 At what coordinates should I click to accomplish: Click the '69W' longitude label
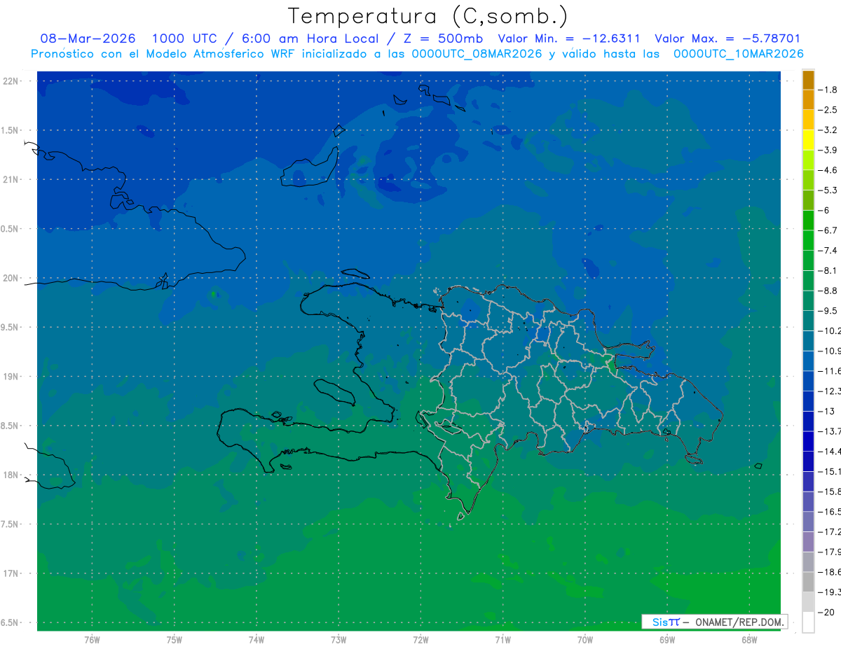click(667, 640)
